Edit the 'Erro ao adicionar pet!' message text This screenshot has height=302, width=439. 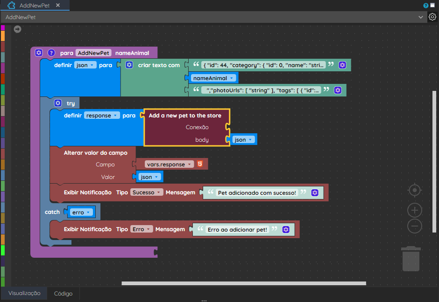(237, 230)
